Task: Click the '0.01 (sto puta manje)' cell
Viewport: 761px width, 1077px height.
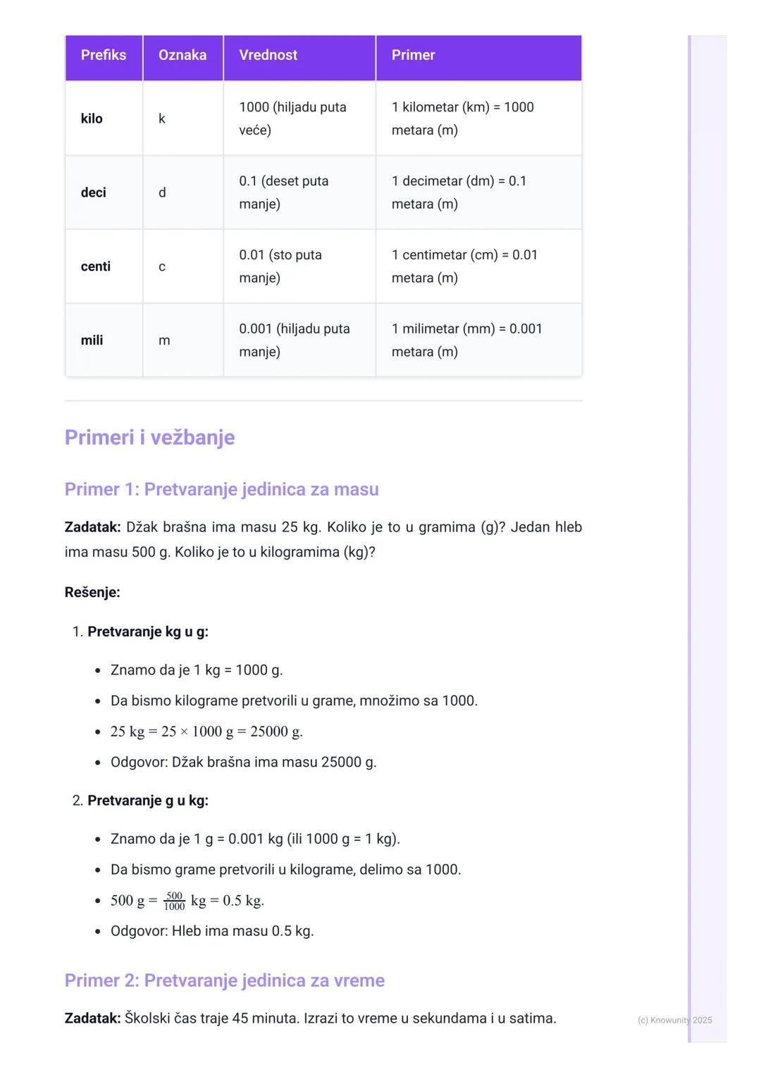Action: point(280,266)
